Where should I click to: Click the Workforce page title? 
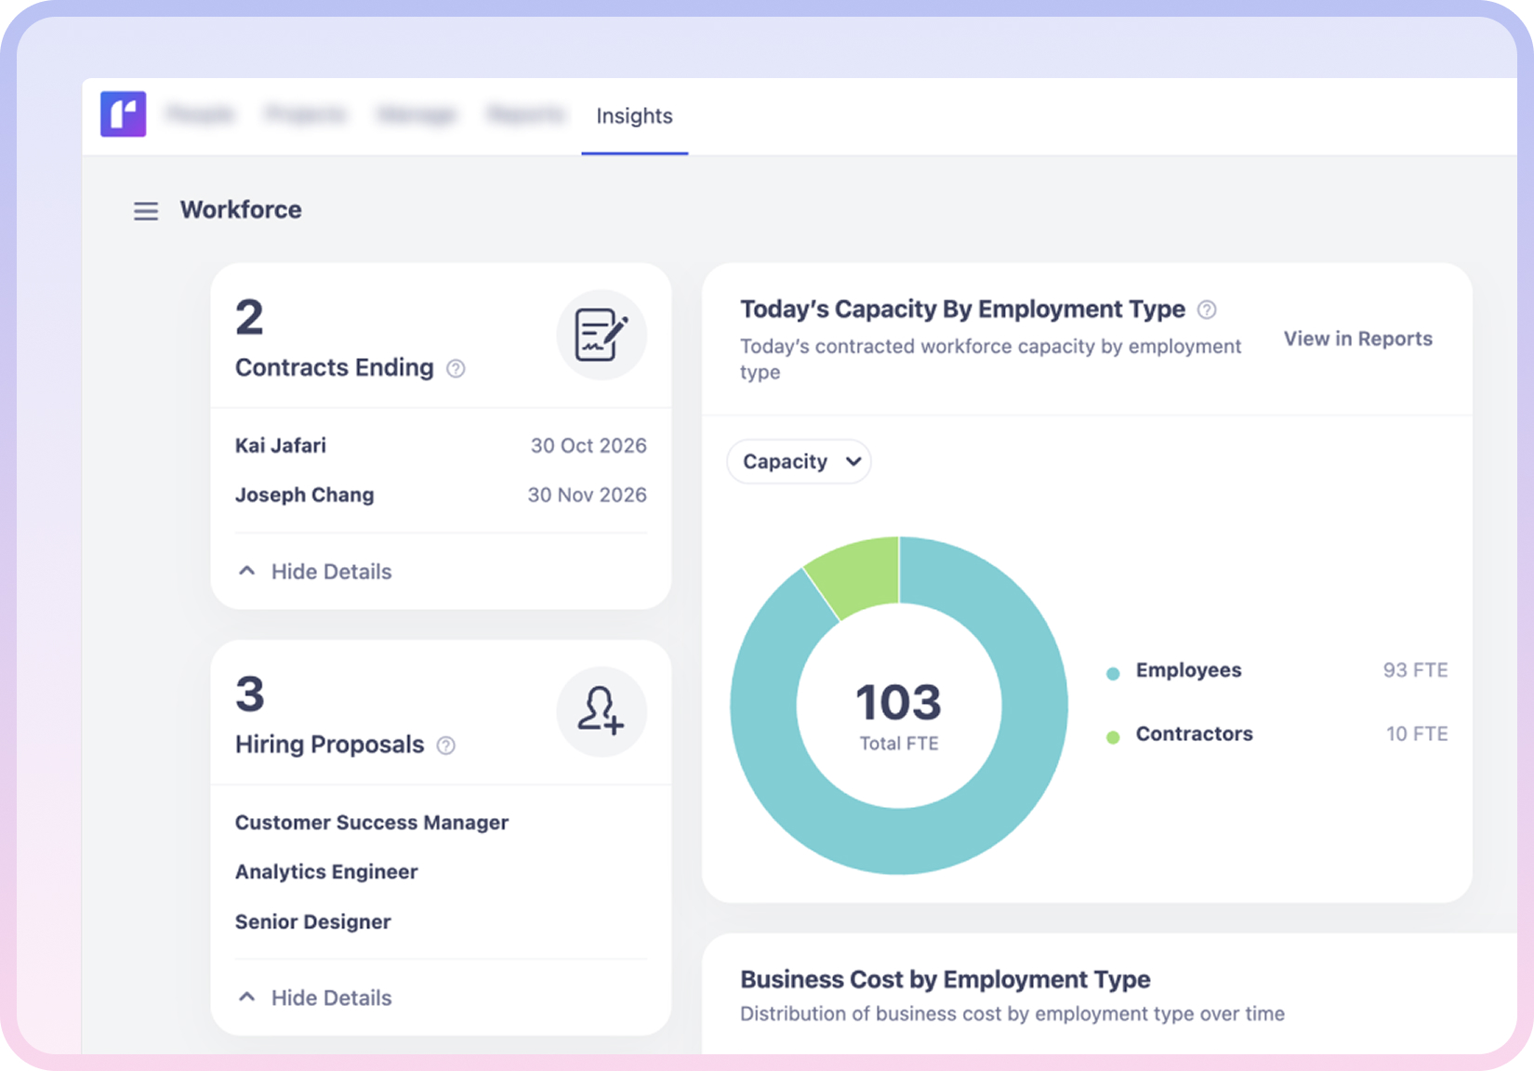point(241,210)
